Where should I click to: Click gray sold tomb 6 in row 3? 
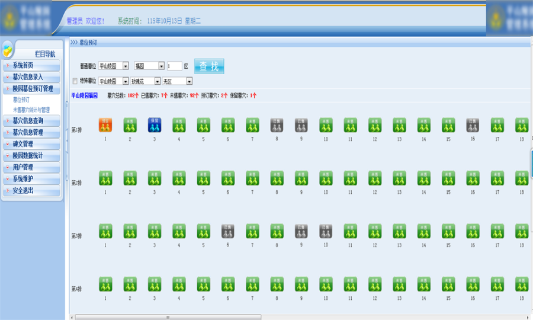pos(228,231)
